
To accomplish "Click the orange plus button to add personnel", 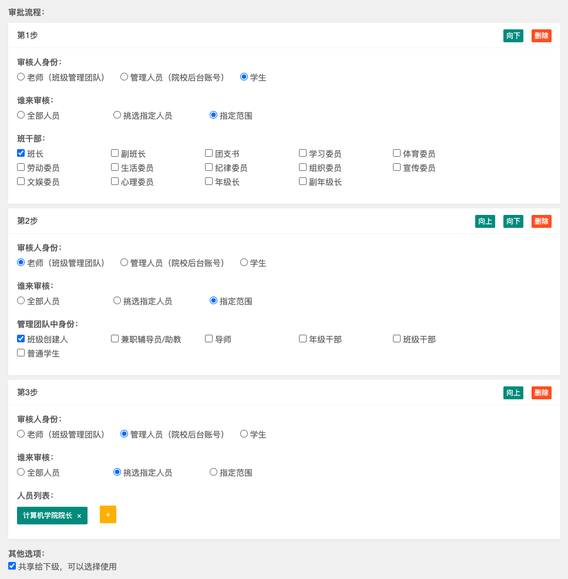I will 108,514.
